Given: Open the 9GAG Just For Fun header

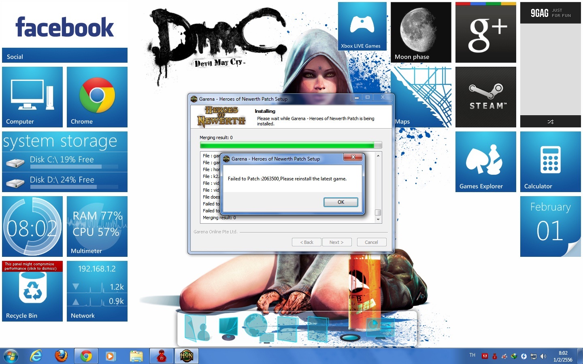Looking at the screenshot, I should click(x=551, y=13).
